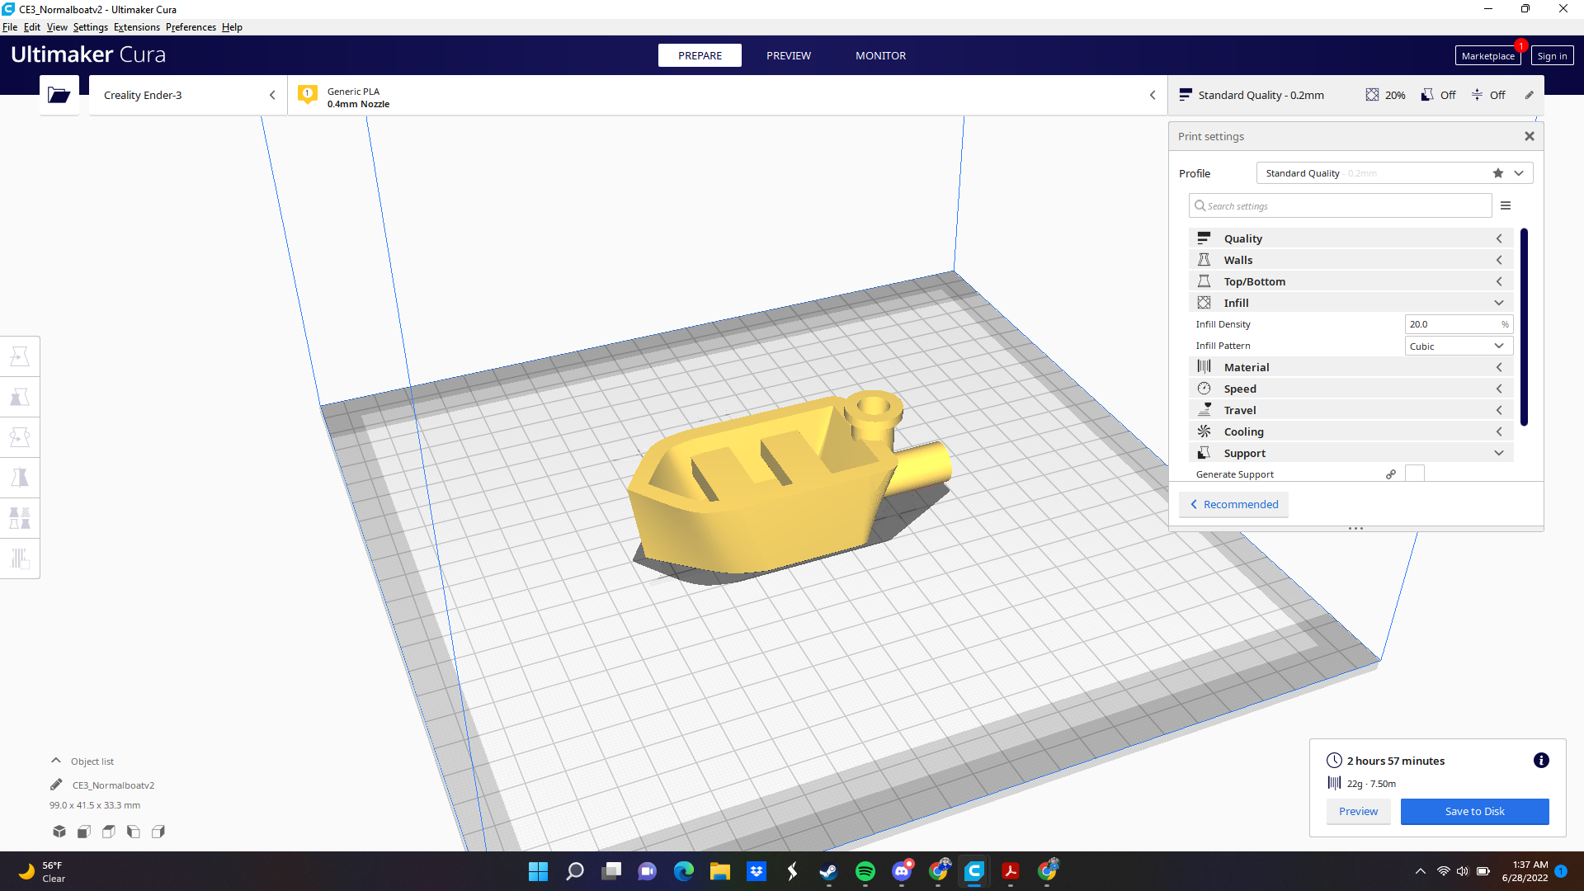1584x891 pixels.
Task: Select the Scale tool in left toolbar
Action: point(20,397)
